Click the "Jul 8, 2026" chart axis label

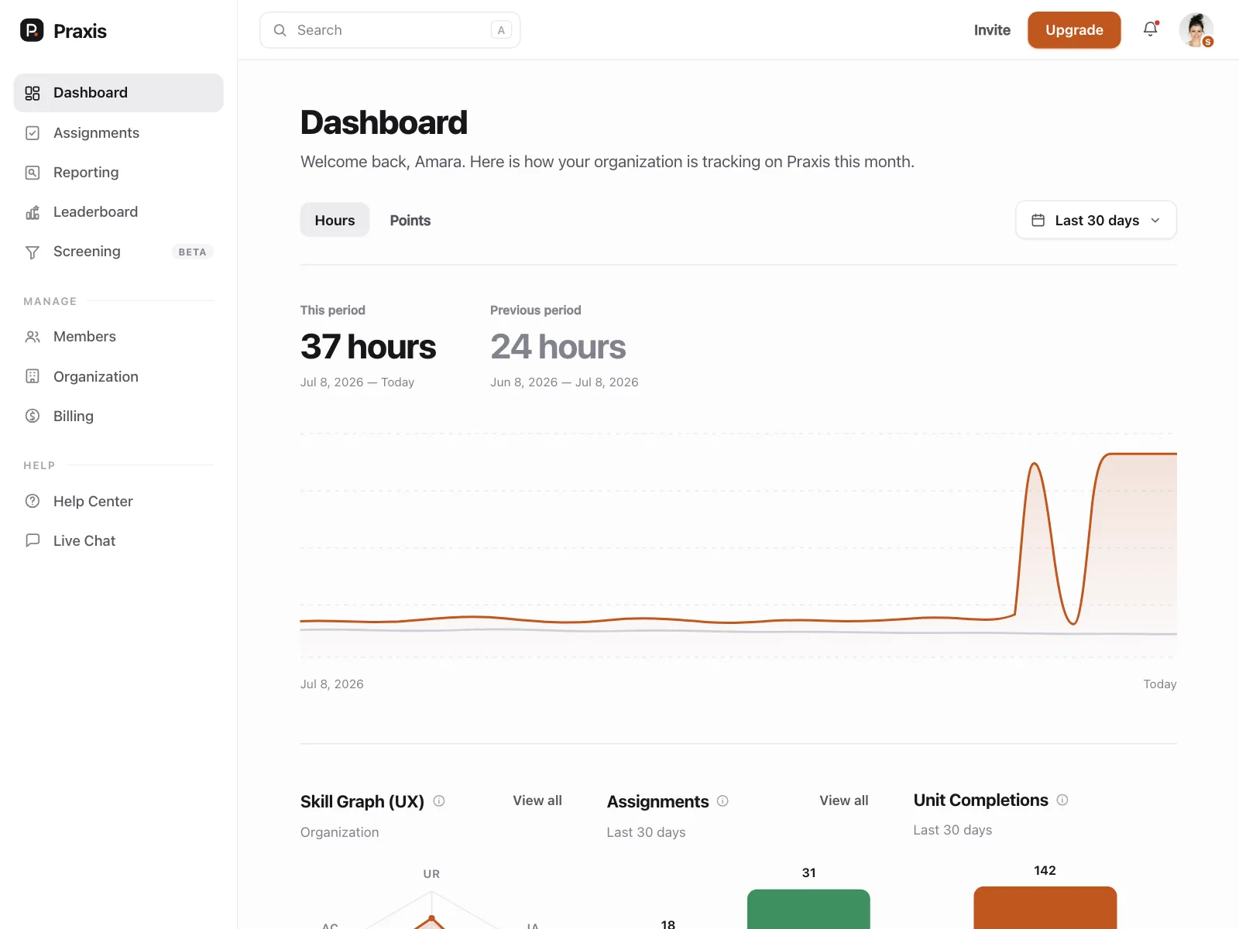(332, 684)
